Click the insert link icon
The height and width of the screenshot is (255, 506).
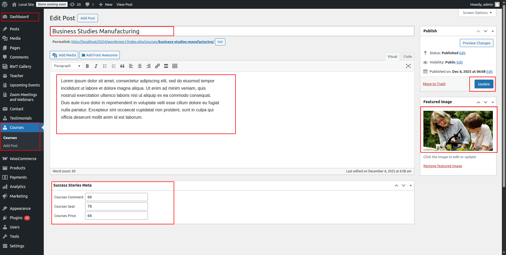[157, 66]
